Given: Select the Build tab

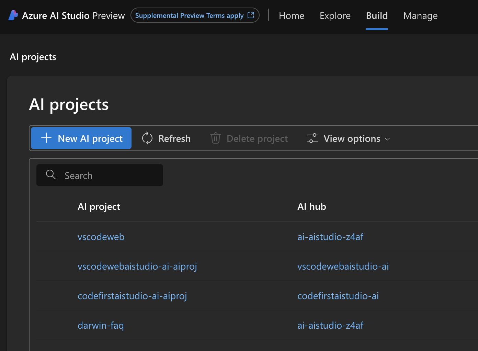Looking at the screenshot, I should coord(377,15).
